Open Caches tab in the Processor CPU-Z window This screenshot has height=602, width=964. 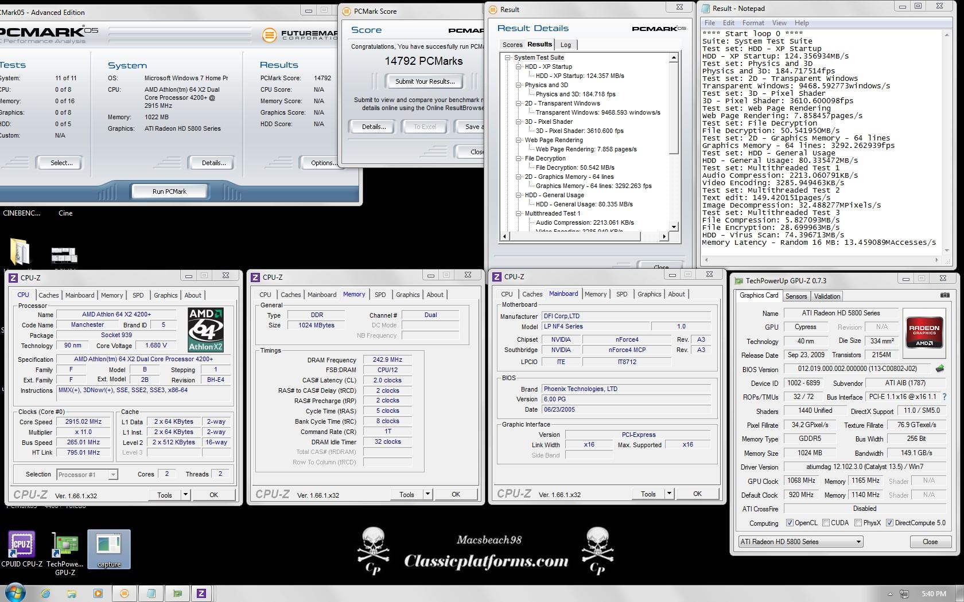pos(49,295)
